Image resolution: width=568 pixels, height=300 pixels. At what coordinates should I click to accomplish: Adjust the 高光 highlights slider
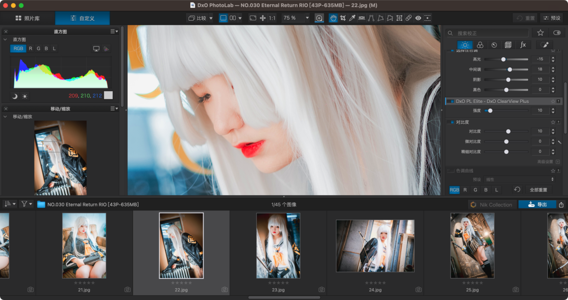pyautogui.click(x=506, y=59)
